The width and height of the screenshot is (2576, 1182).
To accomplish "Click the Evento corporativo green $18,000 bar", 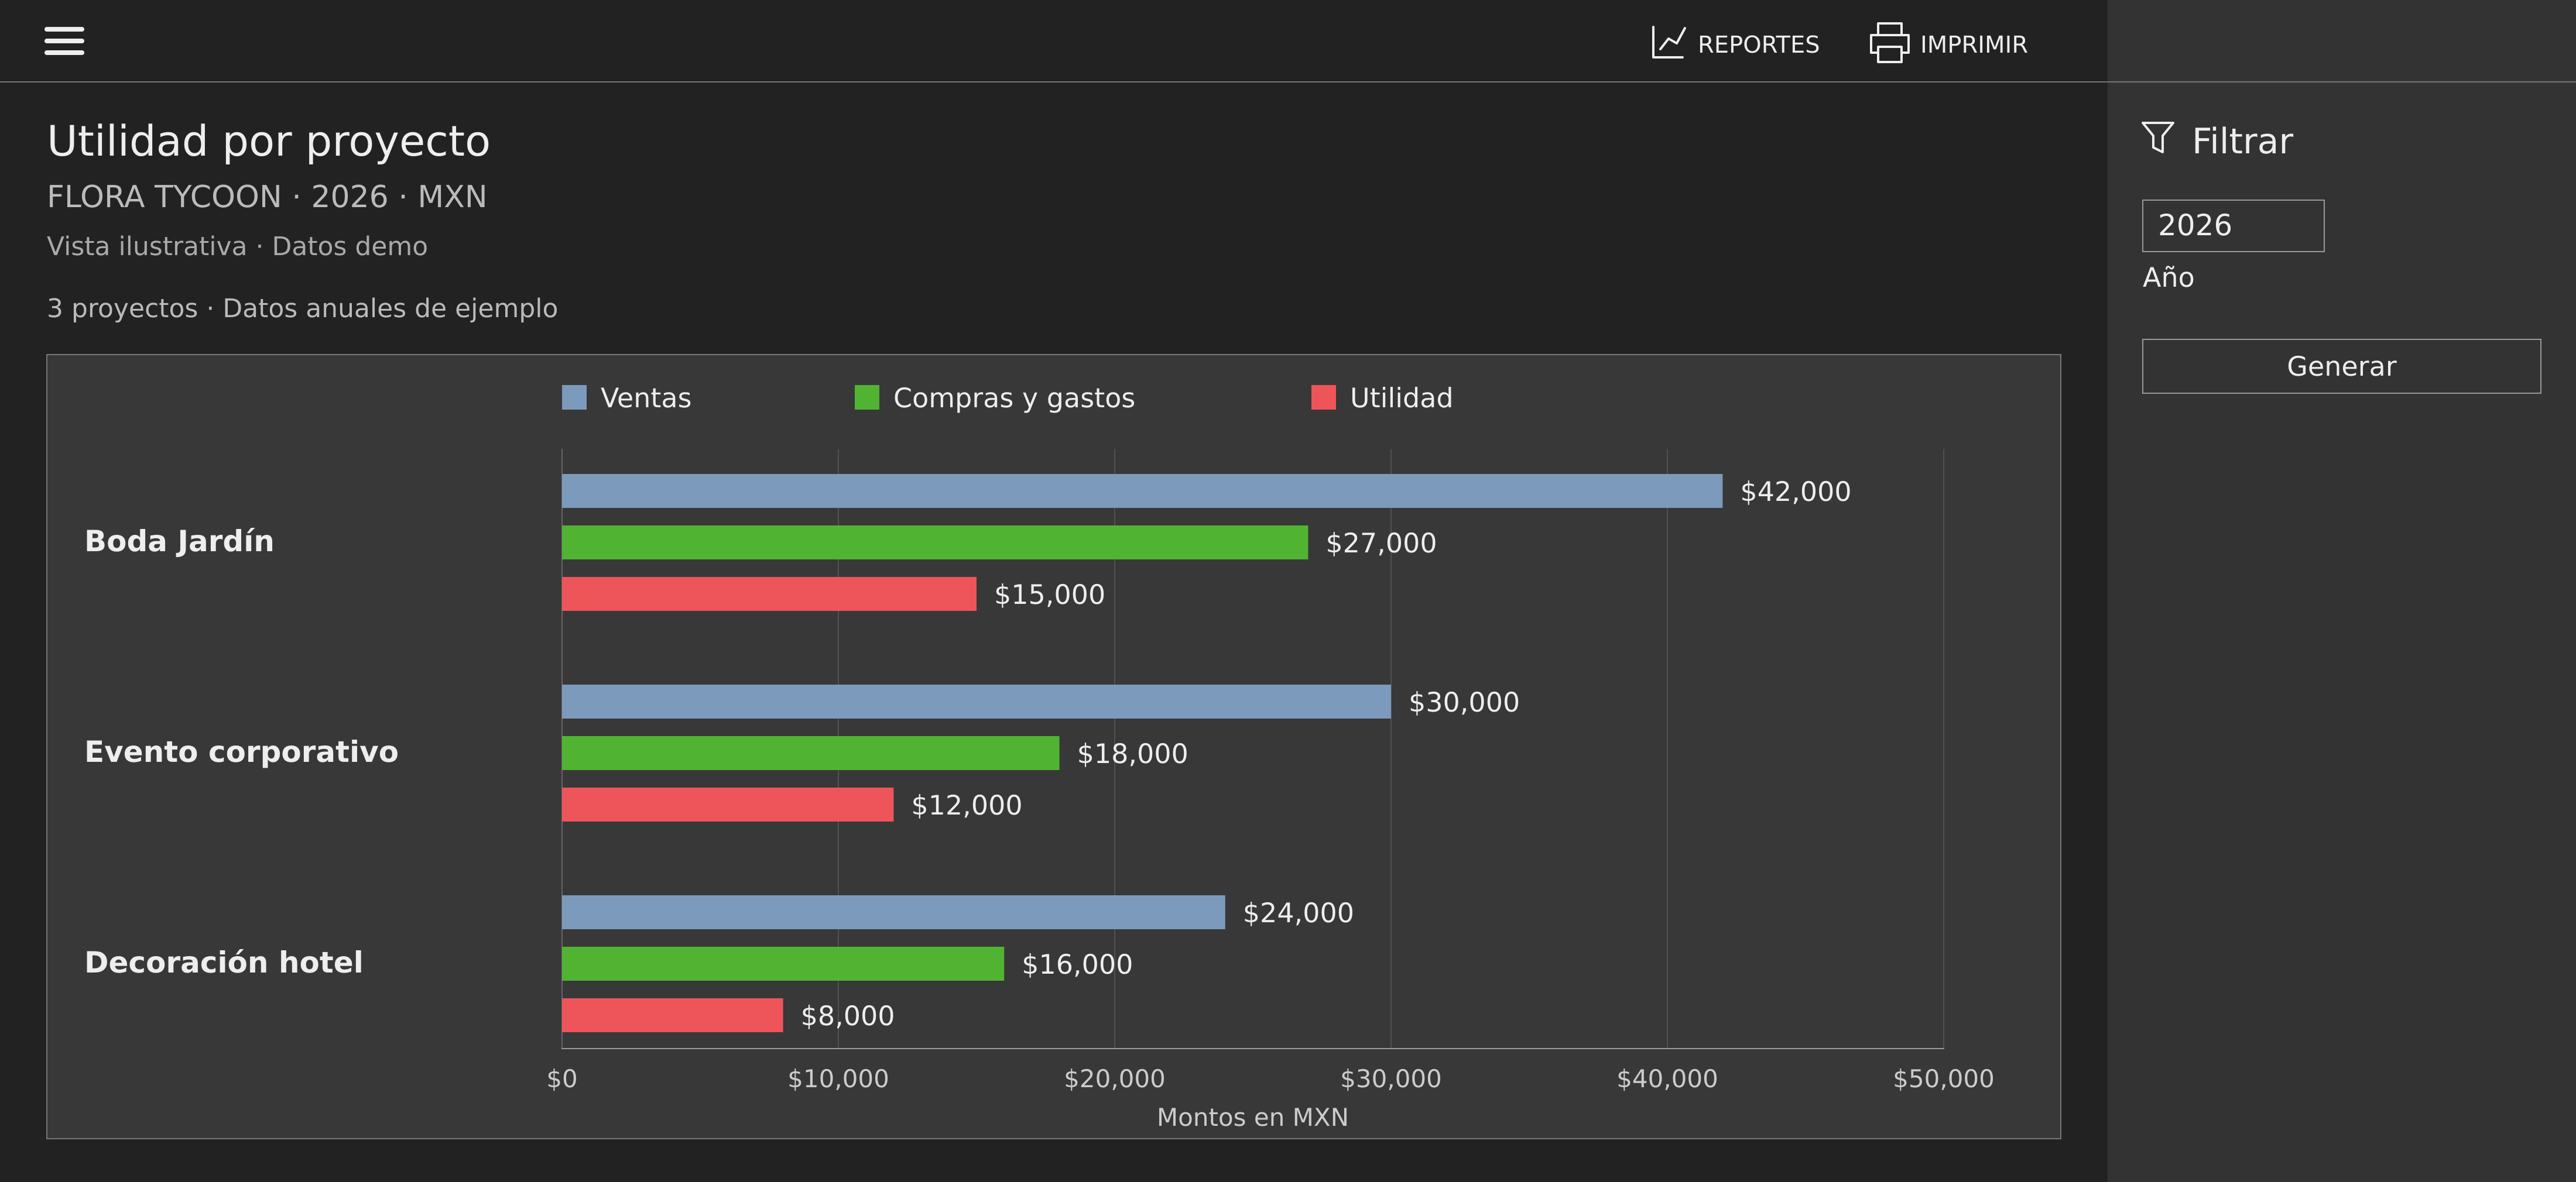I will coord(810,753).
